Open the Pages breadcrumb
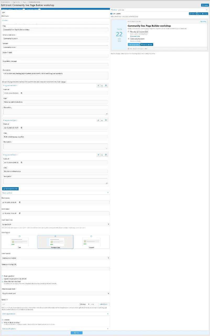Viewport: 210px width, 336px height. point(24,2)
